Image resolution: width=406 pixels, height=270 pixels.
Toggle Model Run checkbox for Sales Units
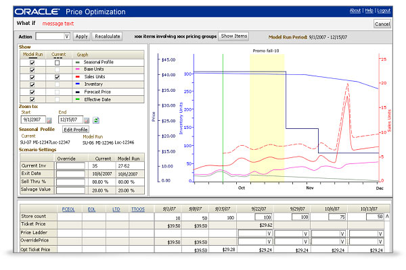point(32,77)
